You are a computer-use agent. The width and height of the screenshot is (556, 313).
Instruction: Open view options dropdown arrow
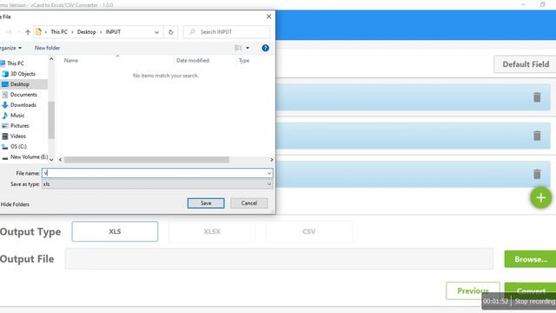tap(248, 48)
